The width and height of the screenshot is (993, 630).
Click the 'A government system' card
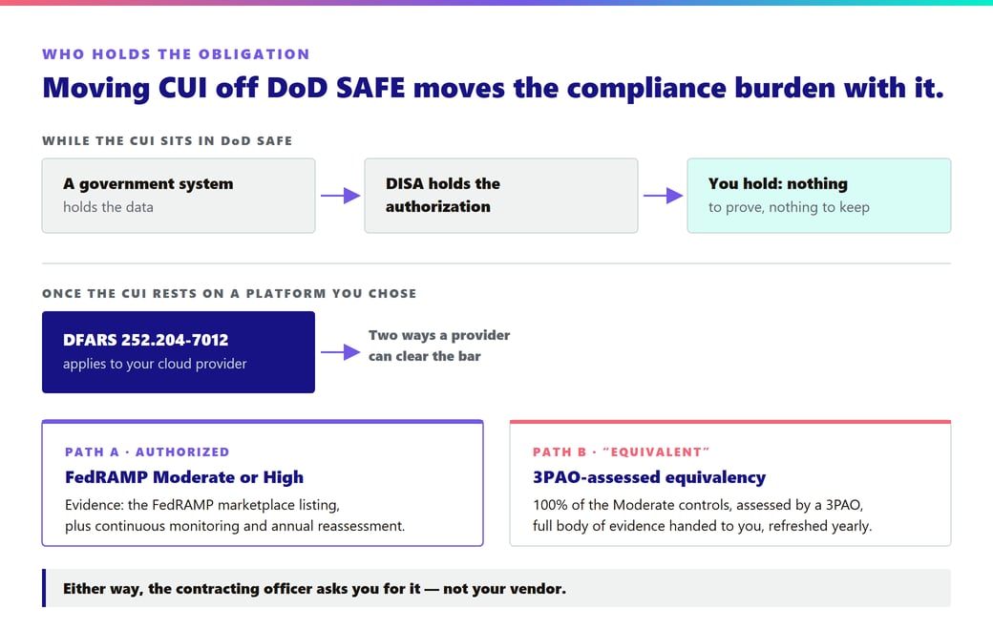click(179, 196)
